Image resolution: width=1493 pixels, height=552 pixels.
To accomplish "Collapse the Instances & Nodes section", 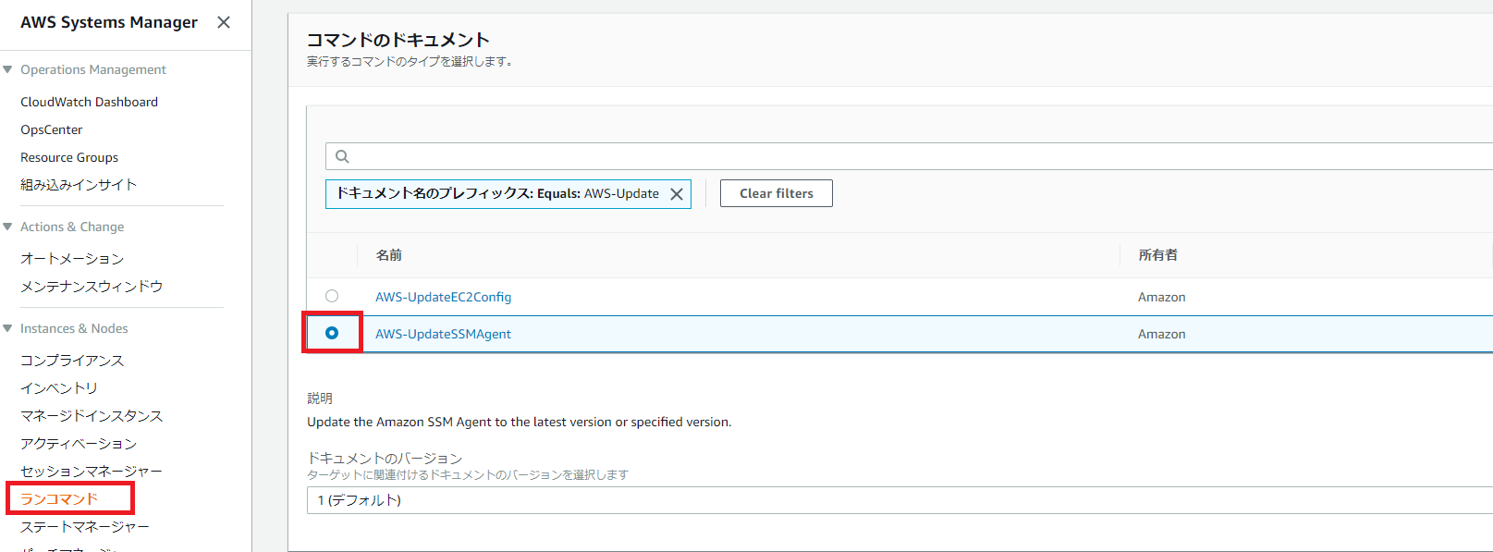I will click(x=7, y=328).
